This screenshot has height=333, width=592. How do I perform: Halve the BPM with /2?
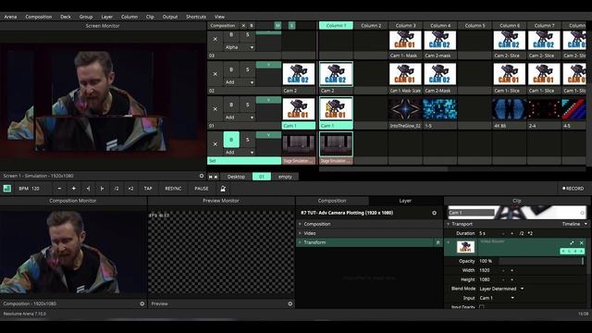point(117,189)
